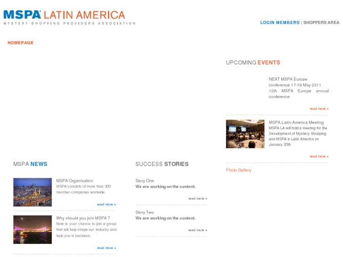Read more of Story Two
The height and width of the screenshot is (257, 343).
coord(198,230)
